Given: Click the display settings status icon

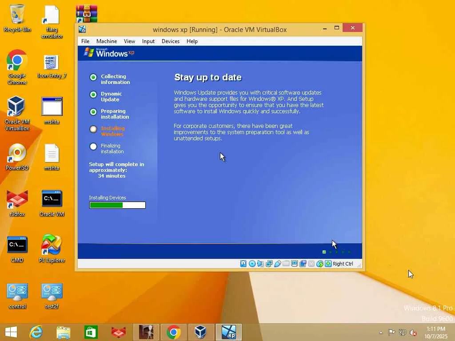Looking at the screenshot, I should click(294, 264).
